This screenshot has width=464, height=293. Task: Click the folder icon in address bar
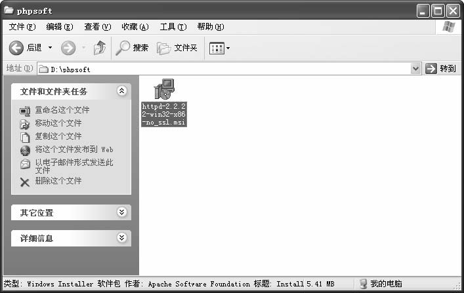(x=44, y=69)
